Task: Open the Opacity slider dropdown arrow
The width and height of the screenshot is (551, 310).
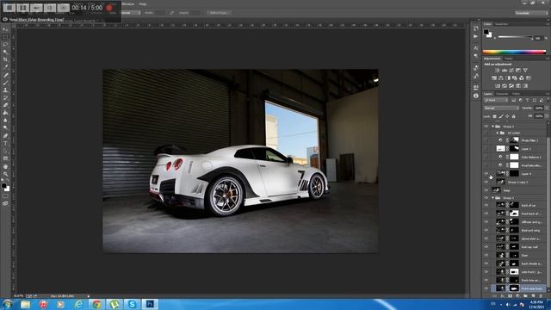Action: tap(546, 108)
